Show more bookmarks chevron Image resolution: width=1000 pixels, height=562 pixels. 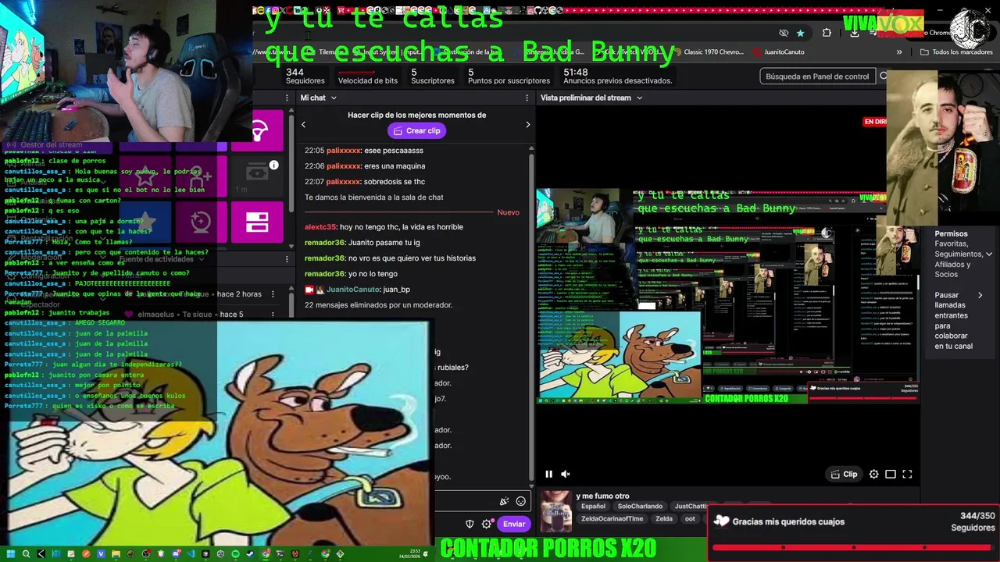pos(899,52)
